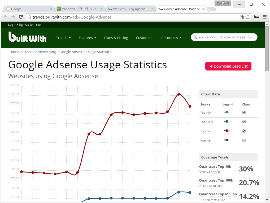Click the browser back navigation arrow
The image size is (270, 203).
[5, 17]
